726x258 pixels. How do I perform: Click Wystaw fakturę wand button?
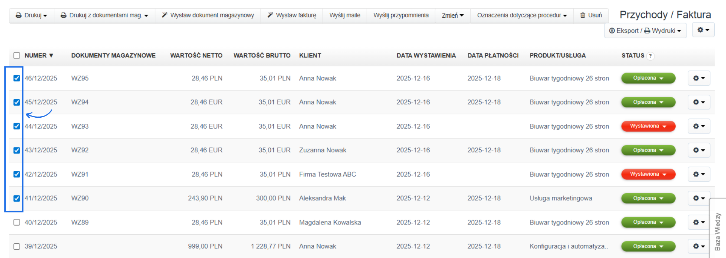coord(292,15)
